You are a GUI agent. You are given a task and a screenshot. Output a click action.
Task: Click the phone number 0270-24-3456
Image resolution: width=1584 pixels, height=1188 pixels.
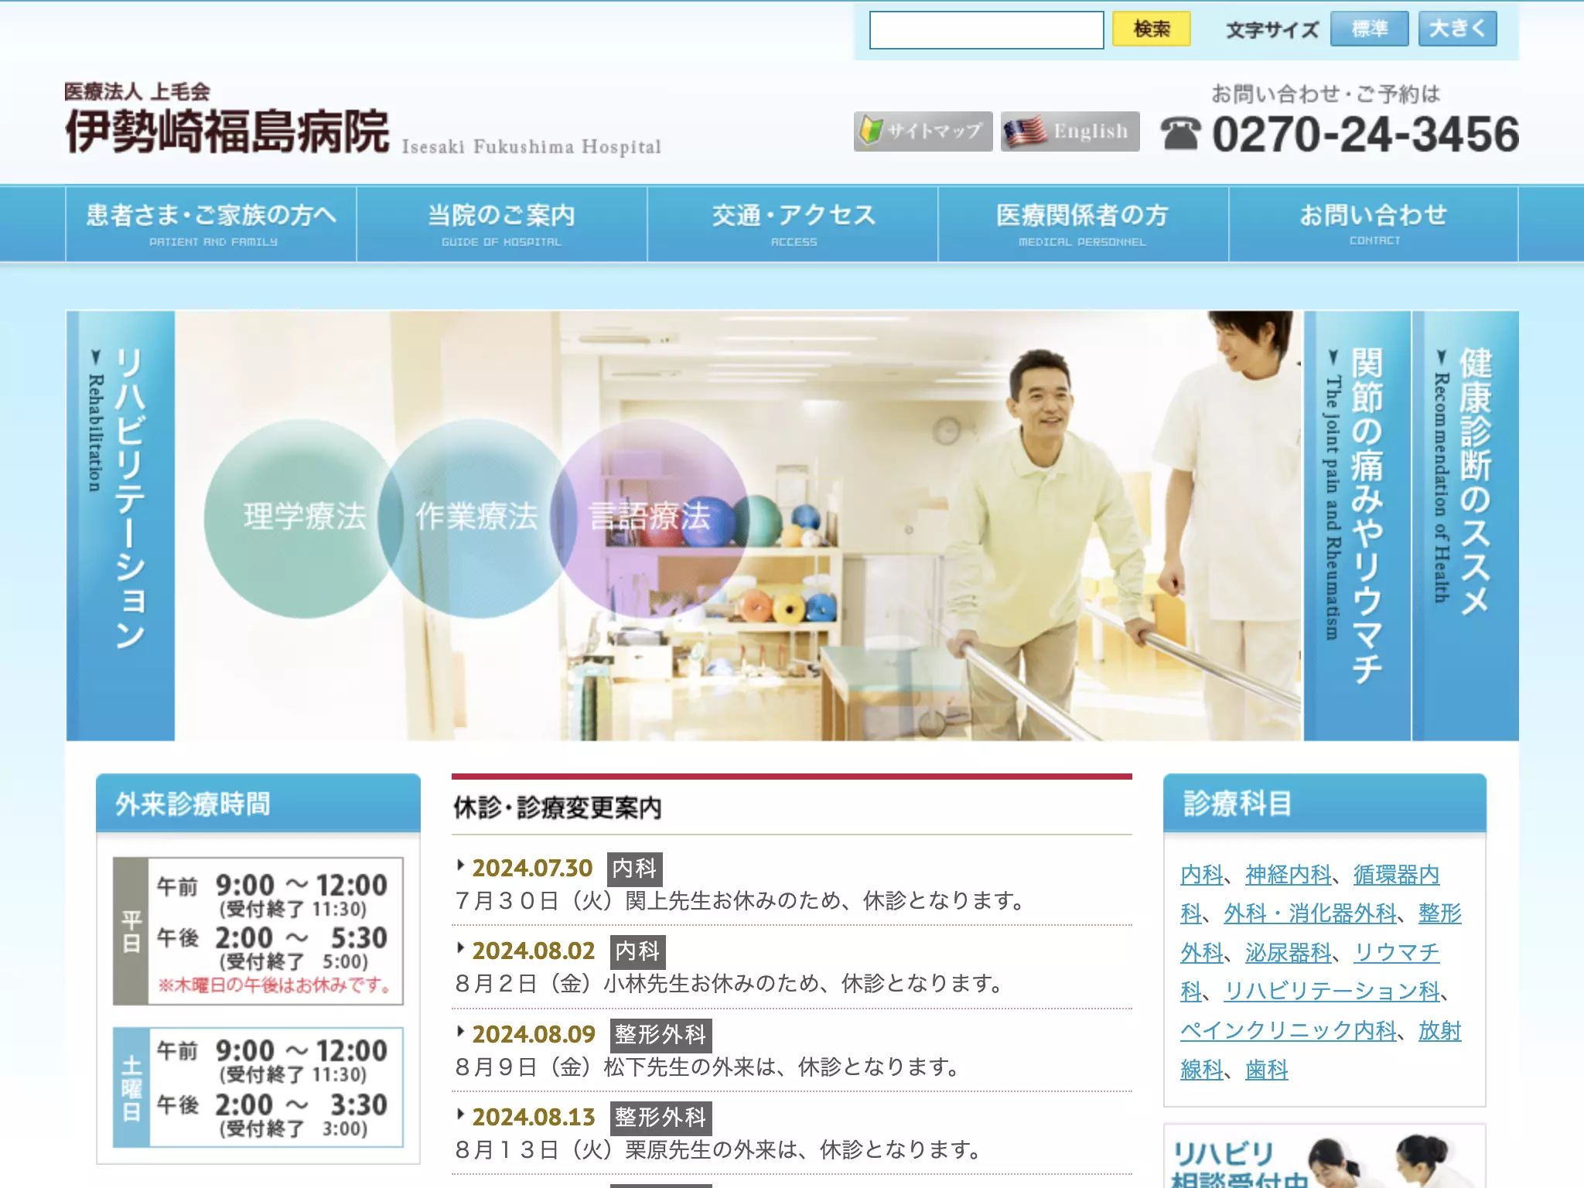click(1364, 135)
